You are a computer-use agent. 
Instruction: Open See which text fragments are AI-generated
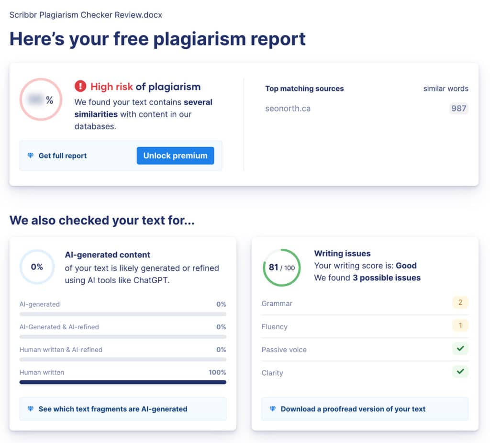coord(122,409)
